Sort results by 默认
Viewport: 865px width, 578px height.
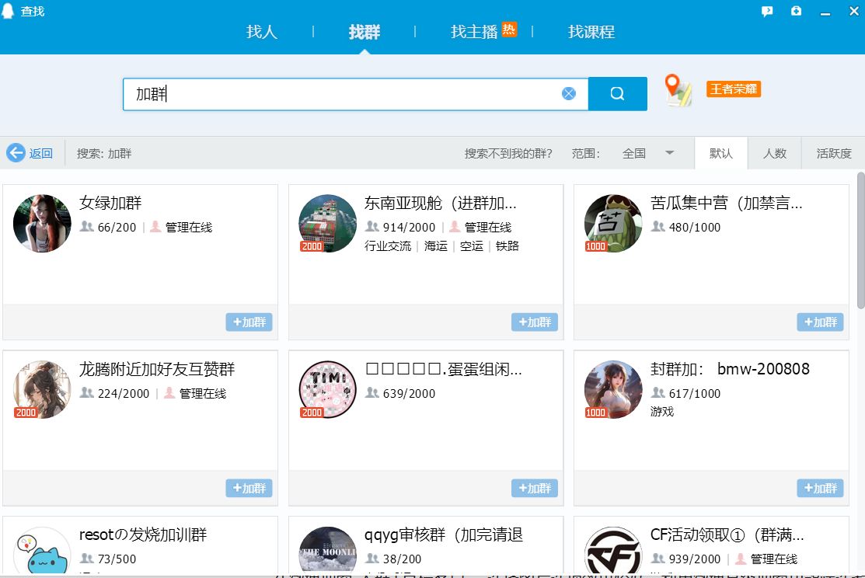point(720,153)
